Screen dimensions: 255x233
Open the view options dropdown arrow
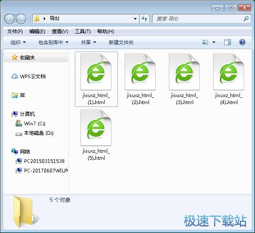[x=214, y=42]
